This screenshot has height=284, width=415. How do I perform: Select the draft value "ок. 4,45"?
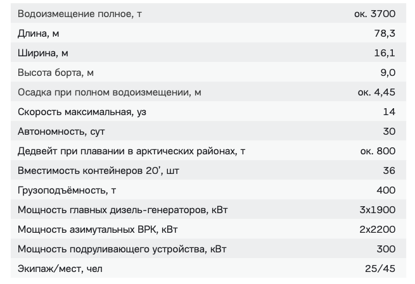pyautogui.click(x=376, y=92)
